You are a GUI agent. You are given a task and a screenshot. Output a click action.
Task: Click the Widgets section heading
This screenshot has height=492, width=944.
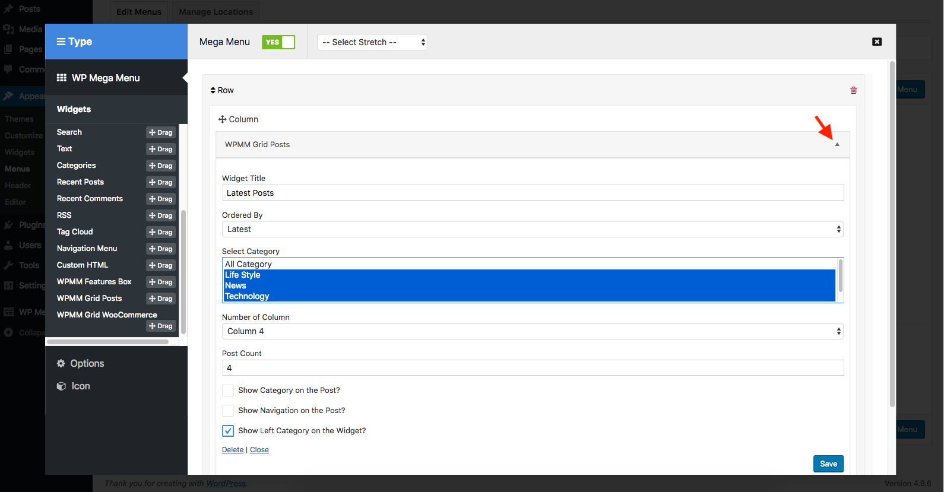(x=74, y=109)
